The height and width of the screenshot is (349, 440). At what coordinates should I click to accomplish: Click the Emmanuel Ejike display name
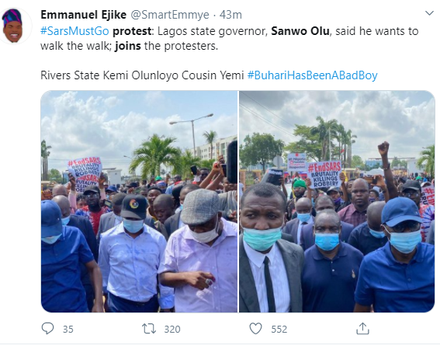83,15
